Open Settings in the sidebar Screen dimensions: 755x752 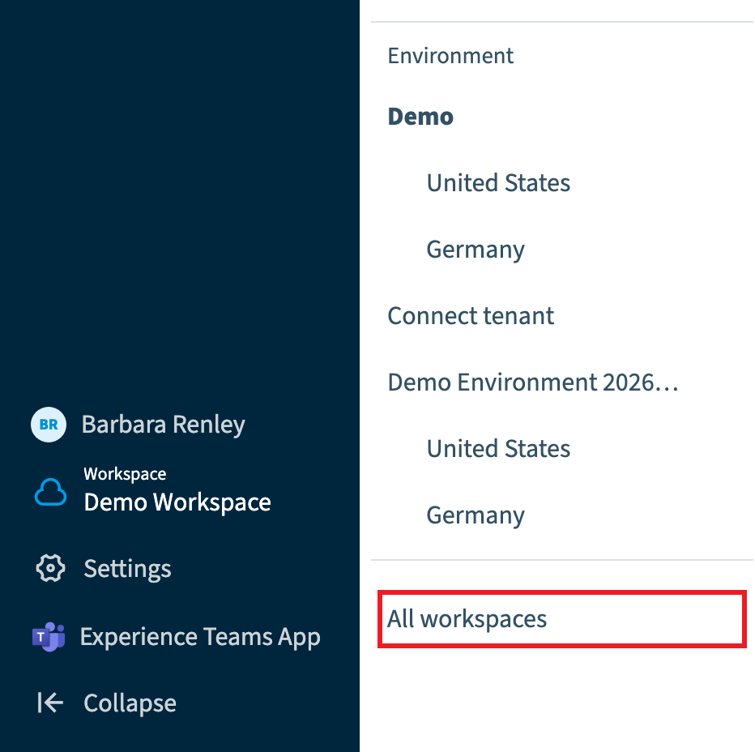click(x=128, y=568)
